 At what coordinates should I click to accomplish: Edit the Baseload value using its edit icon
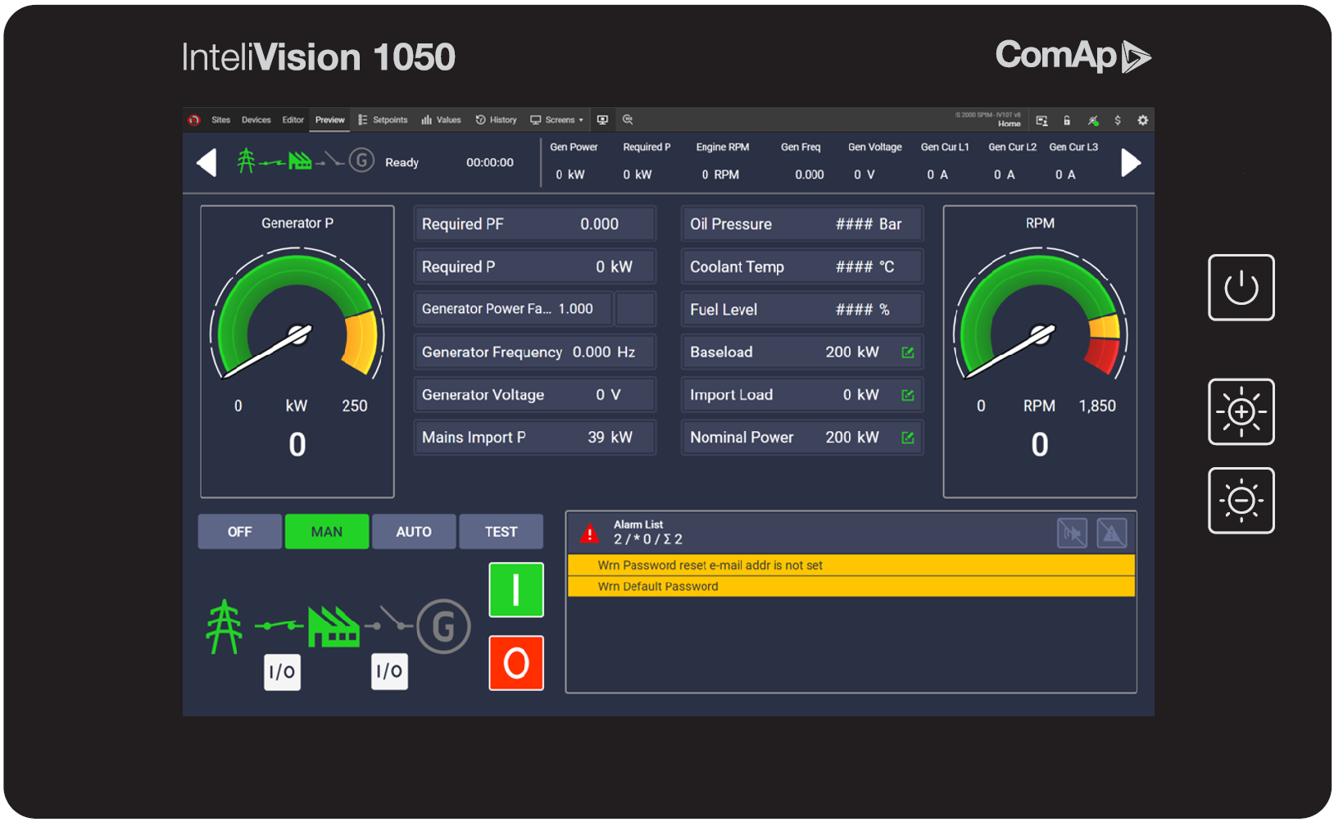tap(907, 352)
